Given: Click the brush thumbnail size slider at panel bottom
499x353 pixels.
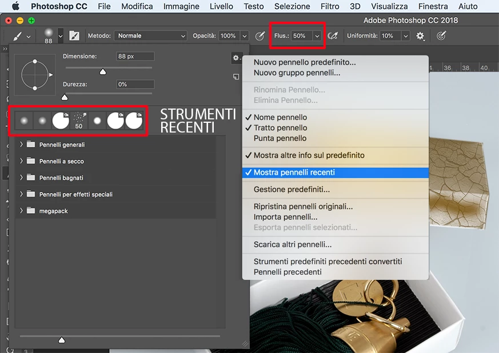Looking at the screenshot, I should tap(62, 340).
